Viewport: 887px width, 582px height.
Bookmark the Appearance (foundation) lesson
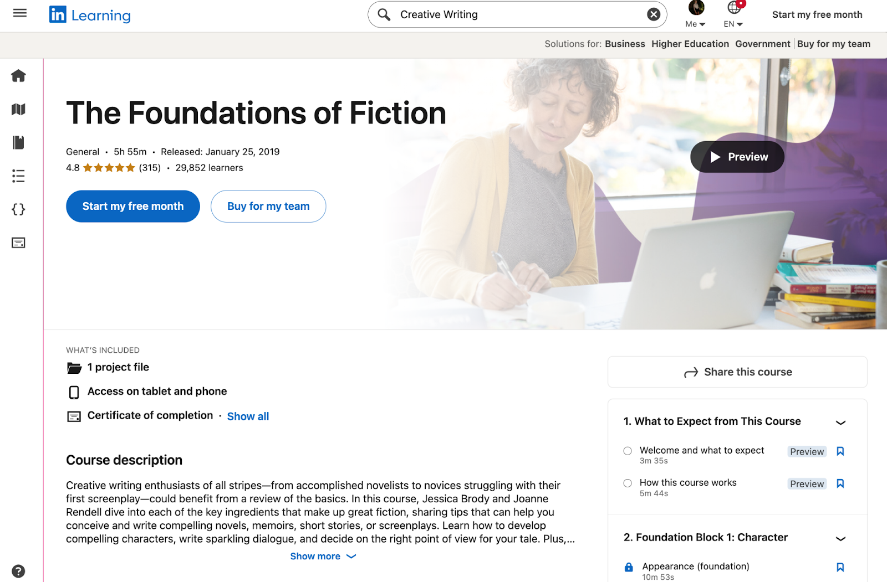[x=840, y=566]
